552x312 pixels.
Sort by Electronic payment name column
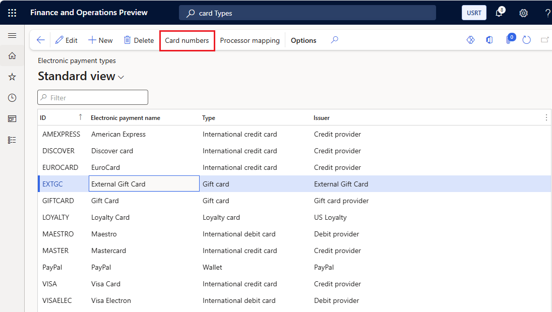[126, 118]
